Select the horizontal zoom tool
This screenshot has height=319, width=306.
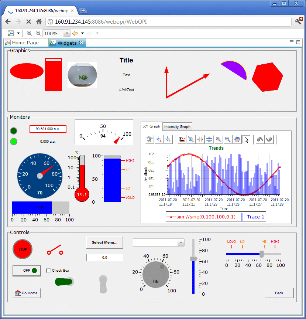pos(200,139)
